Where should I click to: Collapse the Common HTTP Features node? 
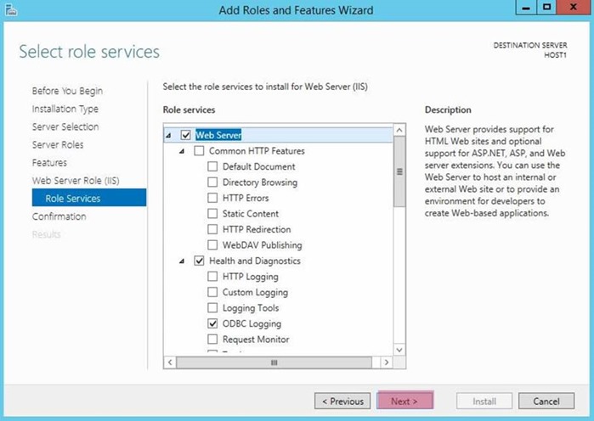click(182, 151)
